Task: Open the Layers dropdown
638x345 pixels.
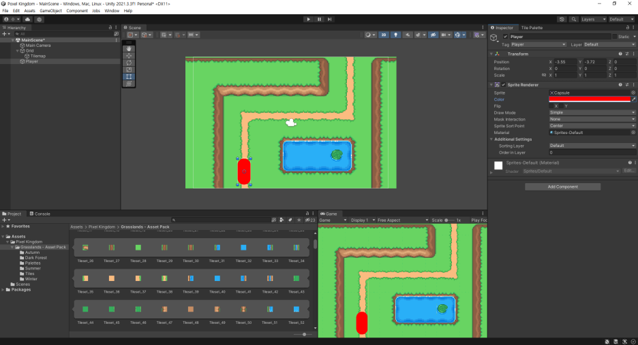Action: [x=593, y=19]
